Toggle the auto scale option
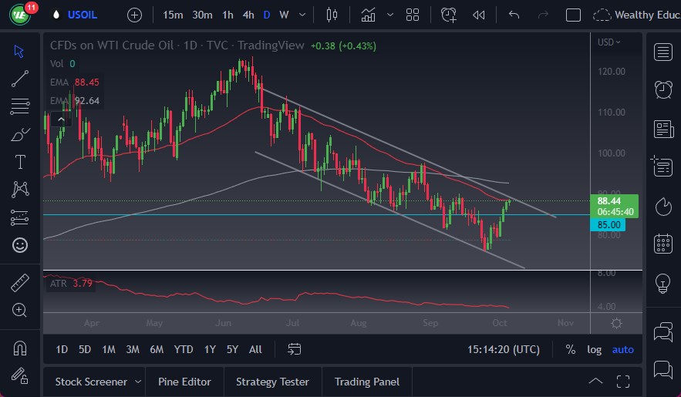The image size is (681, 397). point(622,349)
